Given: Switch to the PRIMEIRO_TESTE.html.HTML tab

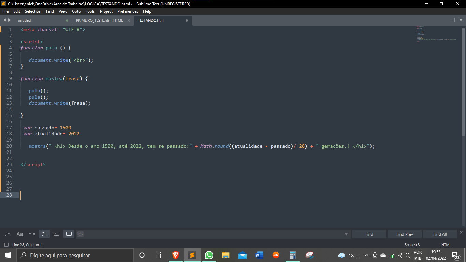Looking at the screenshot, I should (99, 20).
